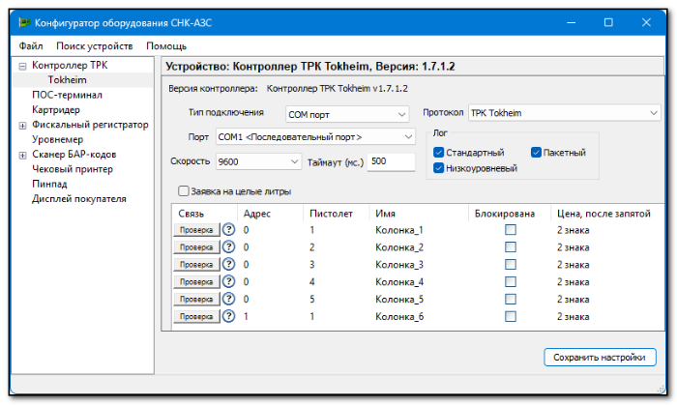Click the help icon for Колонка_1

click(x=228, y=230)
